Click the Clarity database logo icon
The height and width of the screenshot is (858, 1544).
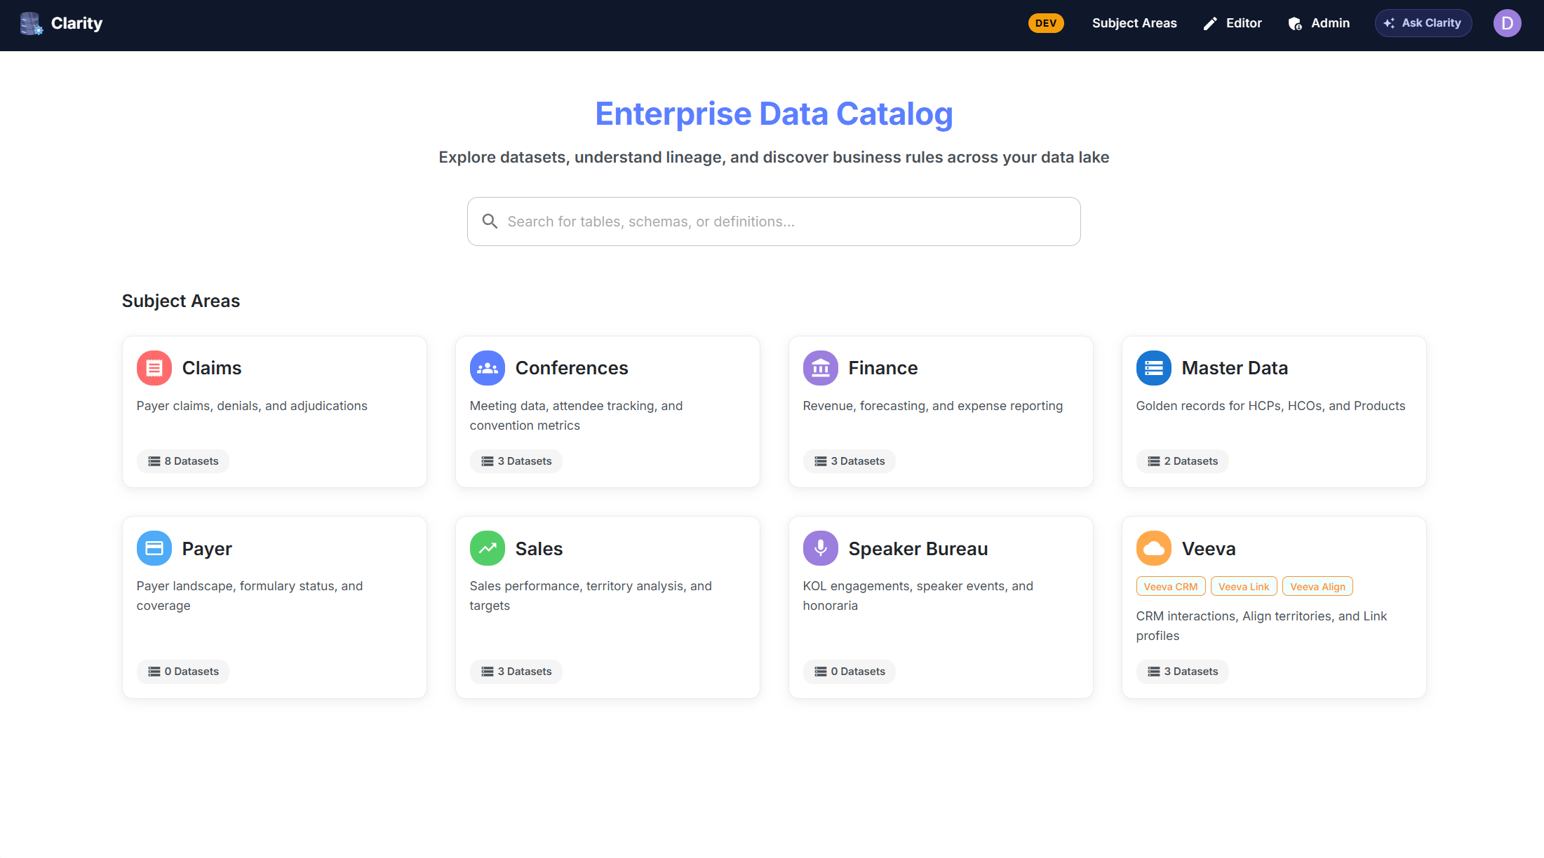click(x=31, y=23)
